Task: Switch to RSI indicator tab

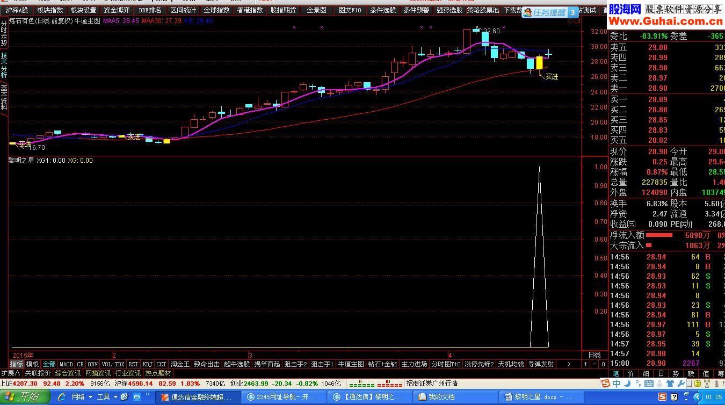Action: click(133, 364)
